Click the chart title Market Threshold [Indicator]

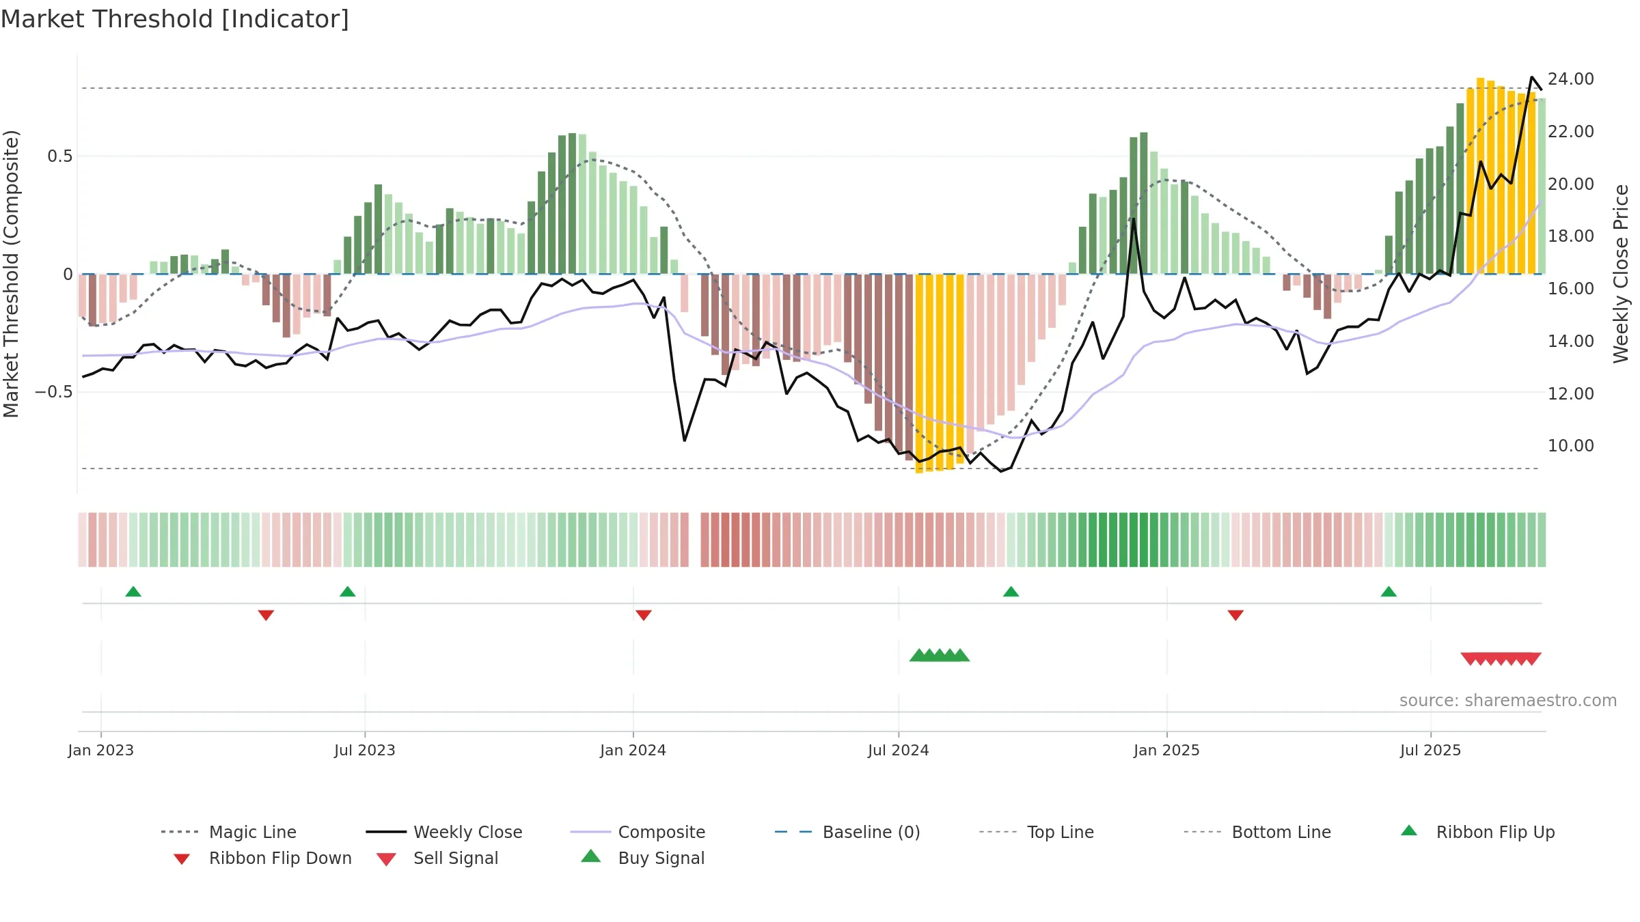click(175, 19)
